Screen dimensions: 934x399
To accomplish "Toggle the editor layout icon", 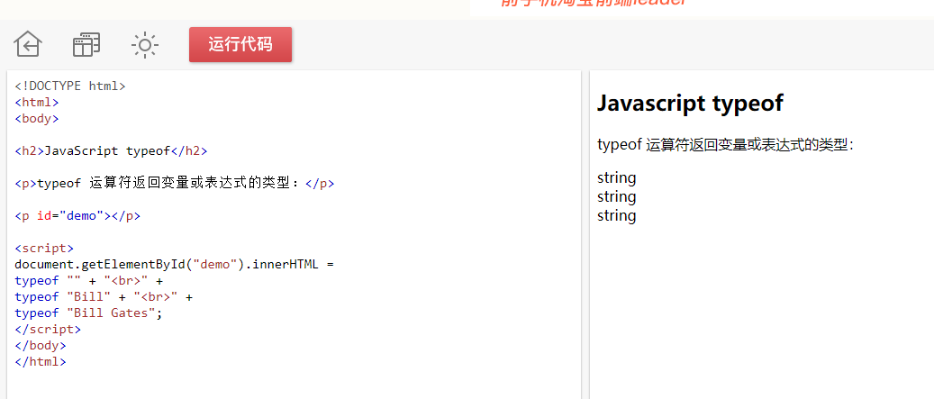I will click(x=86, y=45).
